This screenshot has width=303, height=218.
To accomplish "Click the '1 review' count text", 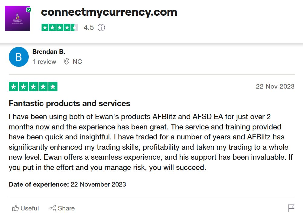I will [44, 62].
